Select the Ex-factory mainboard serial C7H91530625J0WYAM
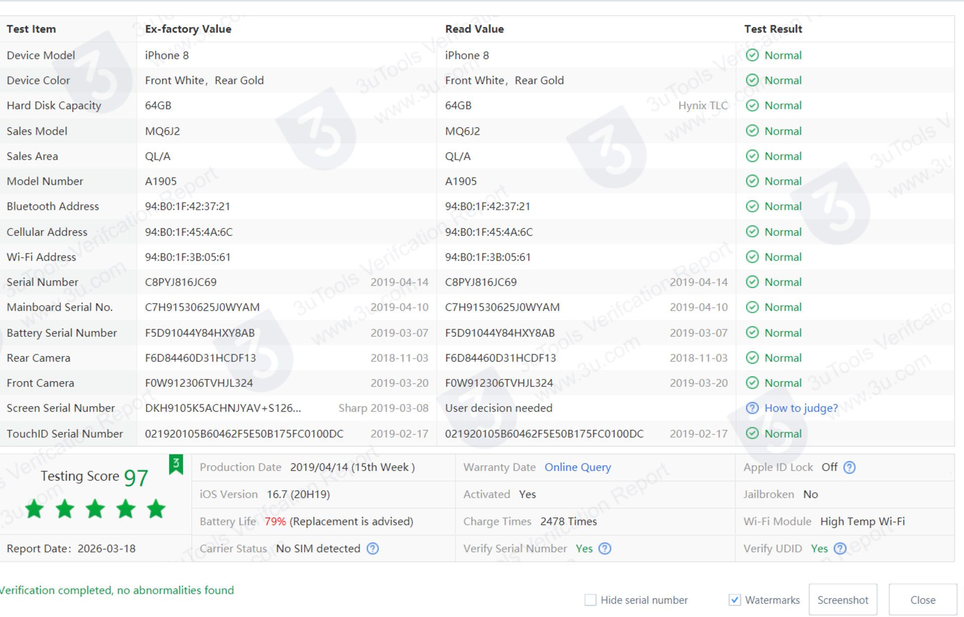 coord(202,307)
